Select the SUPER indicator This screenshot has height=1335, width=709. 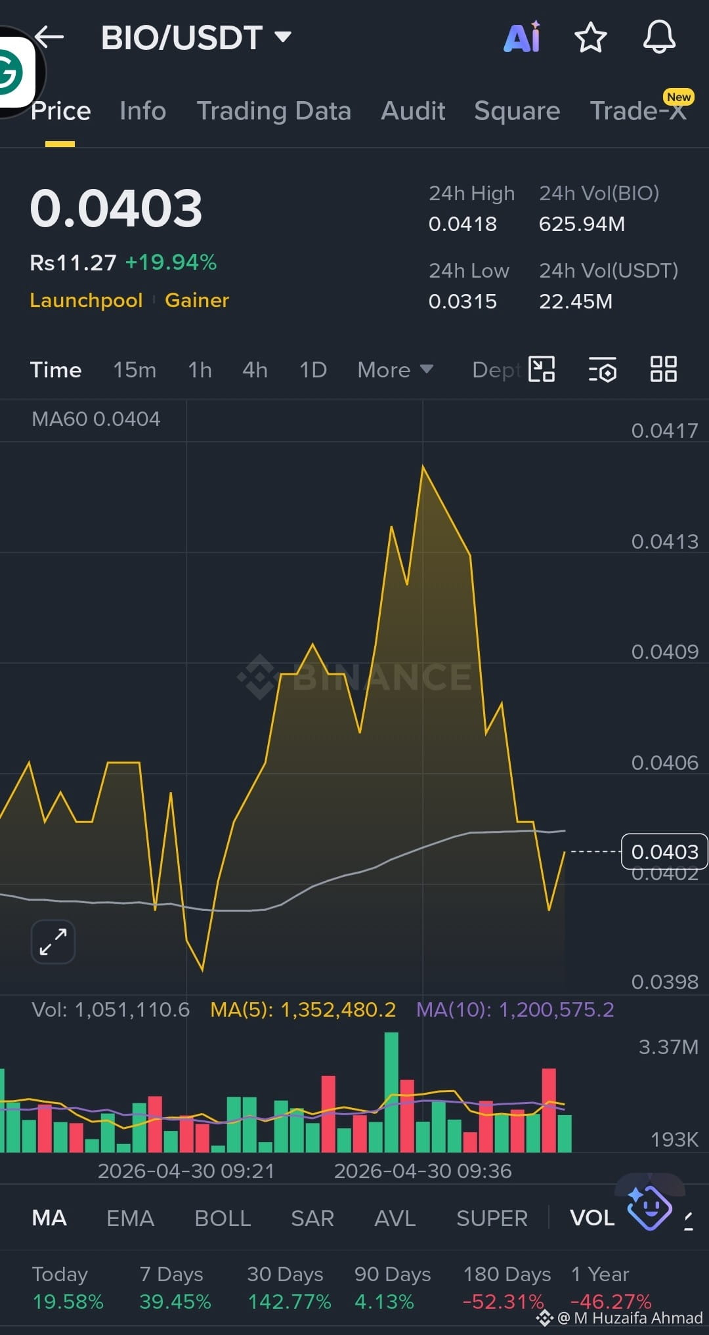(492, 1218)
